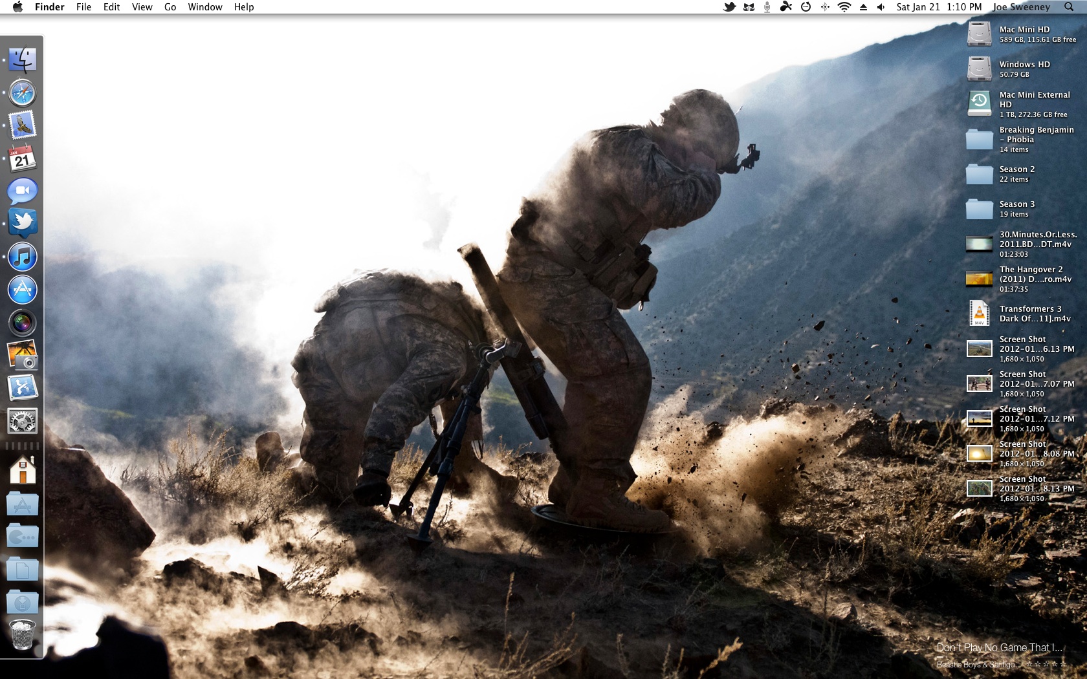
Task: Click the bow-tie menu bar icon
Action: coord(749,7)
